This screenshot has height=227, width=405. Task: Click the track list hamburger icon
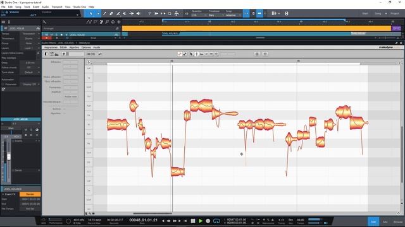point(3,22)
